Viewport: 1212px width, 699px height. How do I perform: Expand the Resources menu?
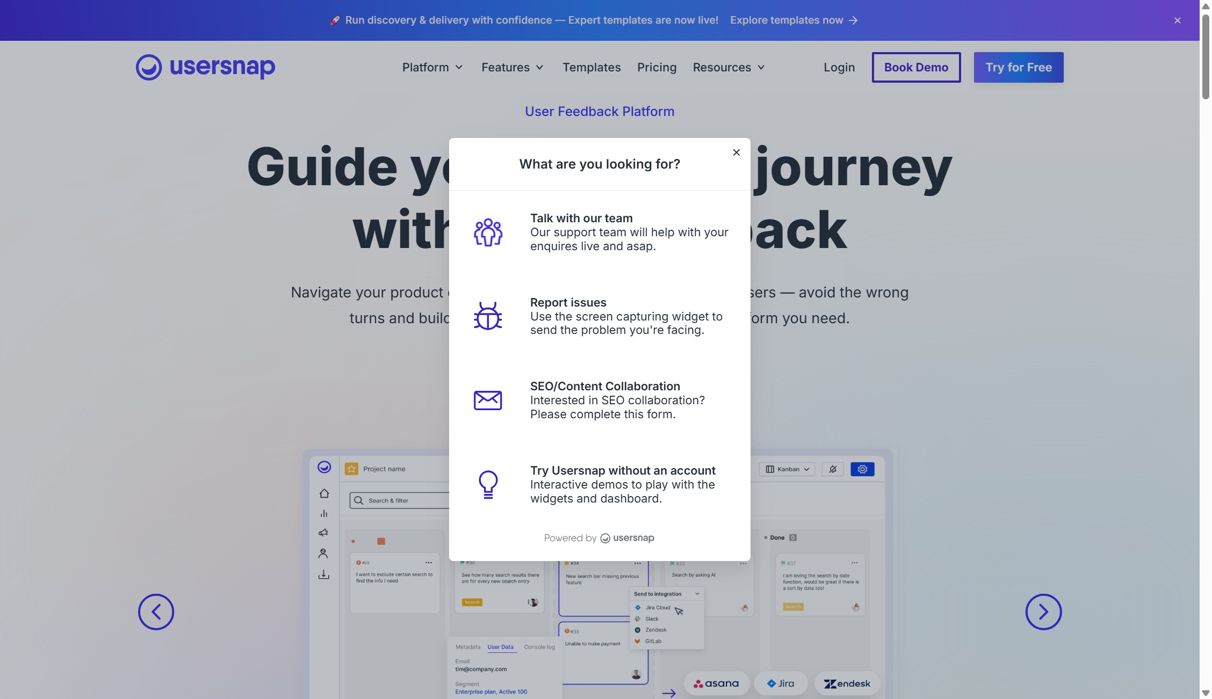coord(728,67)
